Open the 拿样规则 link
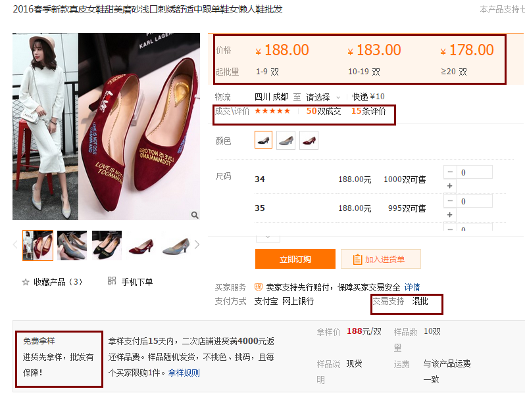 (184, 373)
